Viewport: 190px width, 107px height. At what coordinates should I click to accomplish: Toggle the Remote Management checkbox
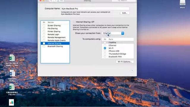point(44,37)
